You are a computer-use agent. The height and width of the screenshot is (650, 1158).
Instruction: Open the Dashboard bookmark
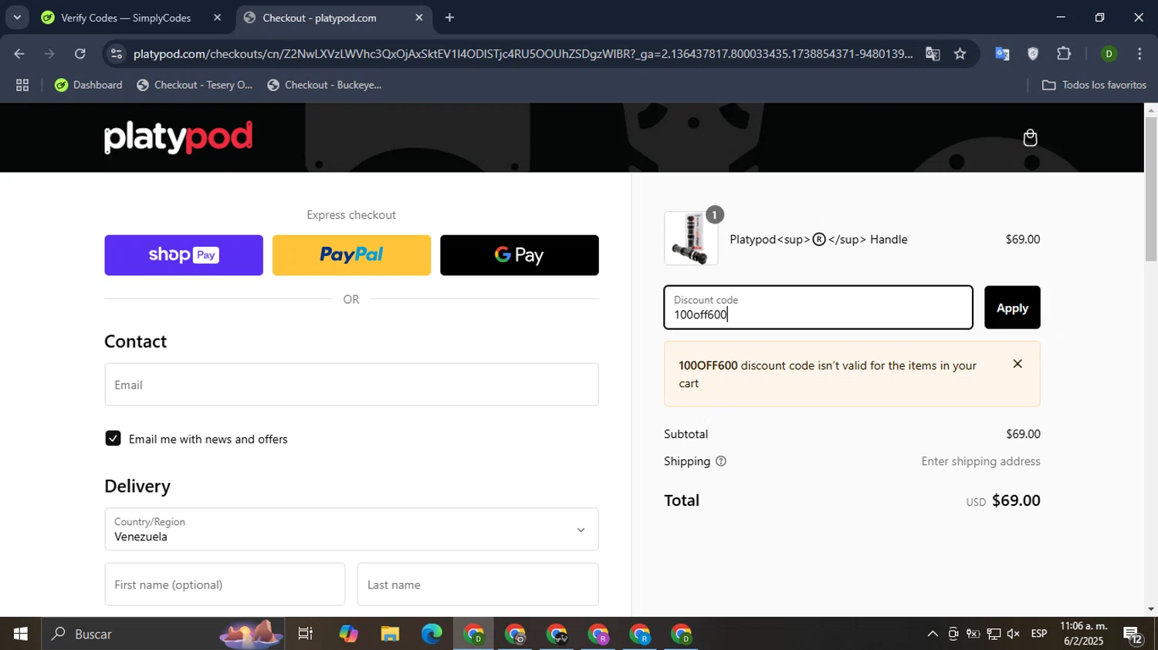(x=89, y=86)
